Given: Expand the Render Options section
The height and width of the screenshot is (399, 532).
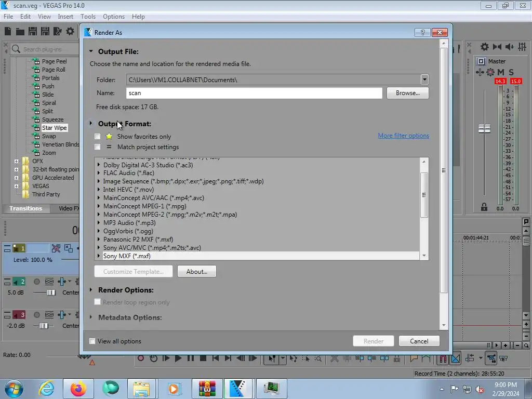Looking at the screenshot, I should point(91,290).
